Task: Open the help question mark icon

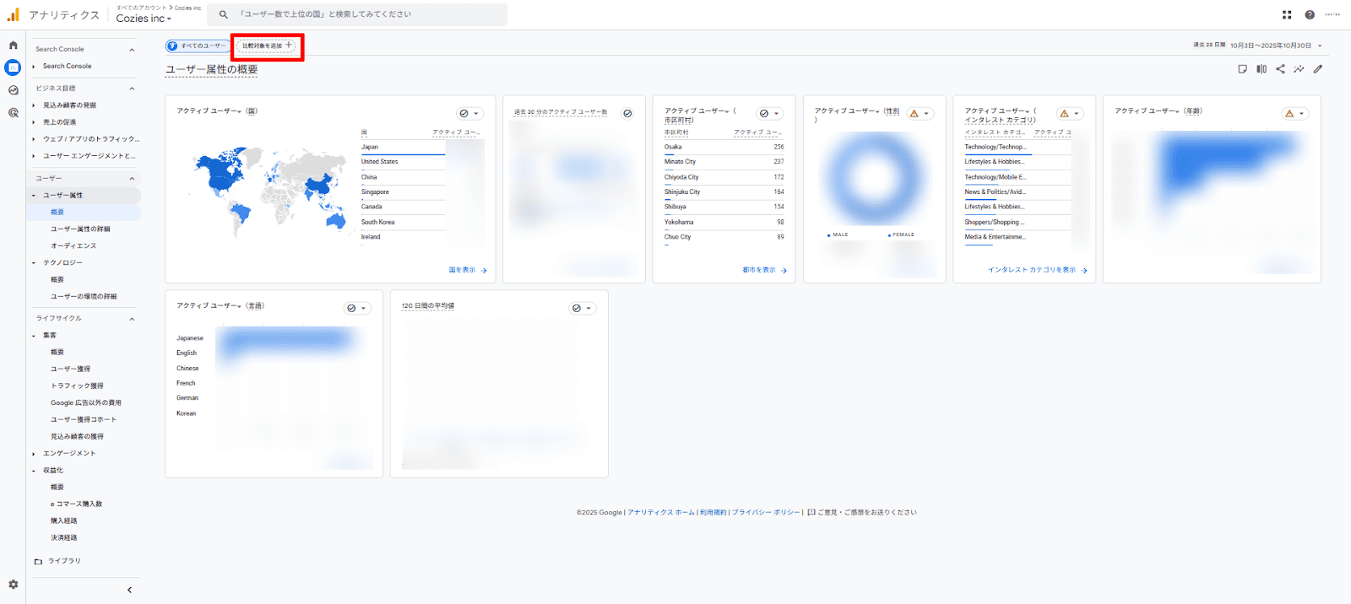Action: [x=1310, y=14]
